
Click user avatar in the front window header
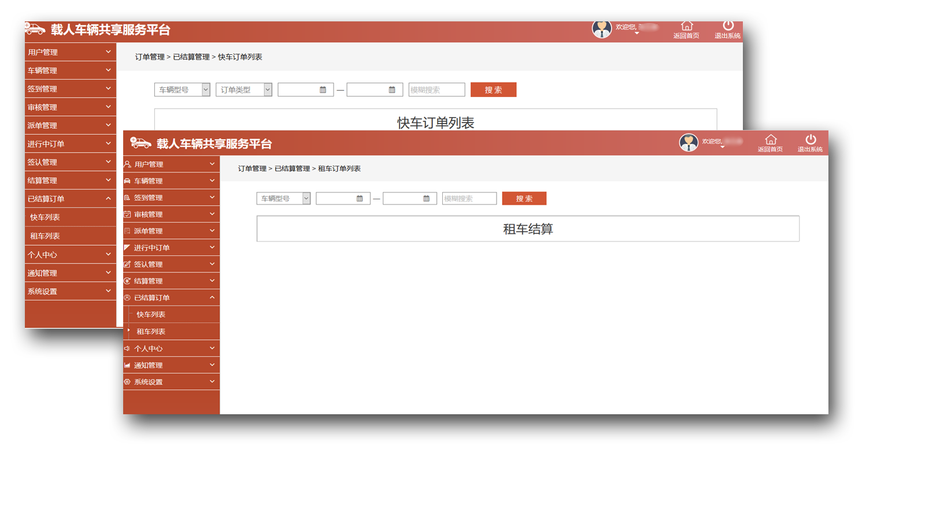[x=689, y=142]
